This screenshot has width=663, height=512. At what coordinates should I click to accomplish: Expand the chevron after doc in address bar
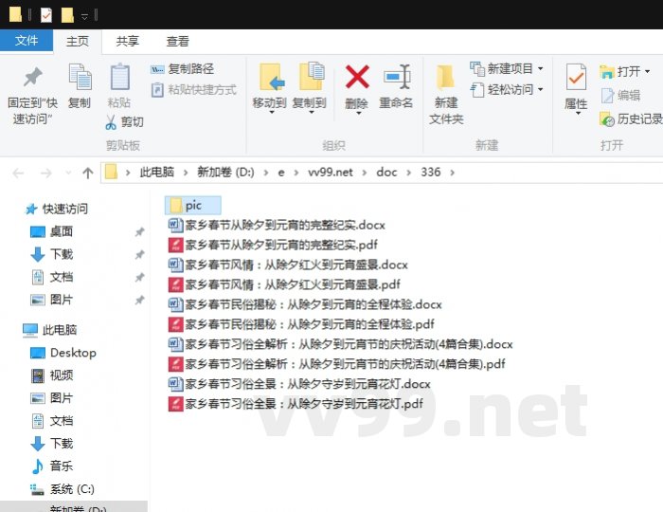click(x=409, y=173)
